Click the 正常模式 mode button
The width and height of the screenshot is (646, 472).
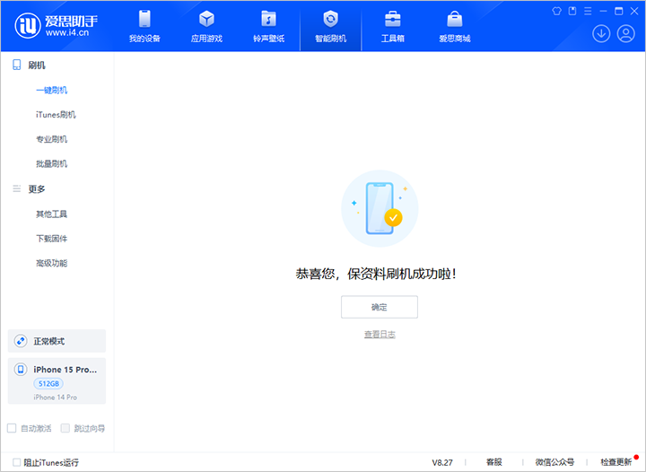(57, 341)
